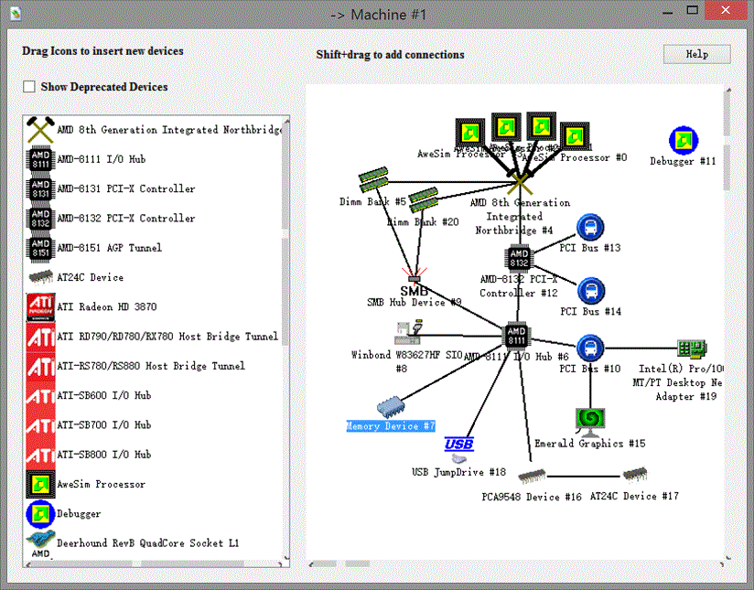754x590 pixels.
Task: Select the Memory Device #7 chip icon
Action: (x=391, y=407)
